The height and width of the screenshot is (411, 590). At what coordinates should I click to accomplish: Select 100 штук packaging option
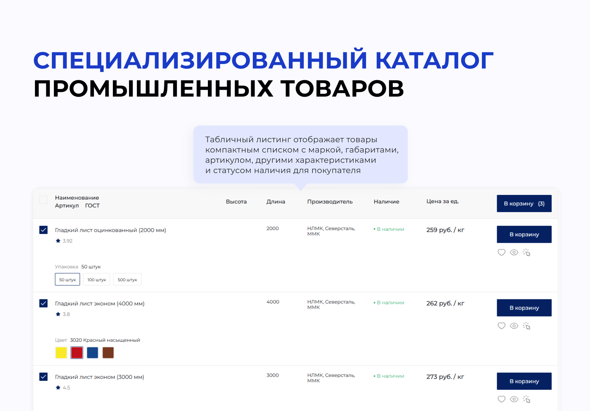pos(97,279)
